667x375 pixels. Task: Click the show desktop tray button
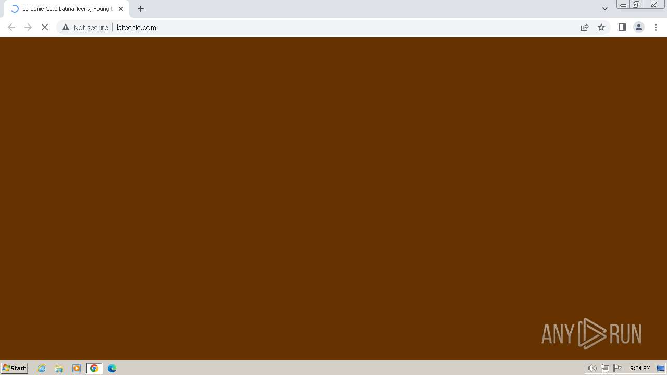661,368
